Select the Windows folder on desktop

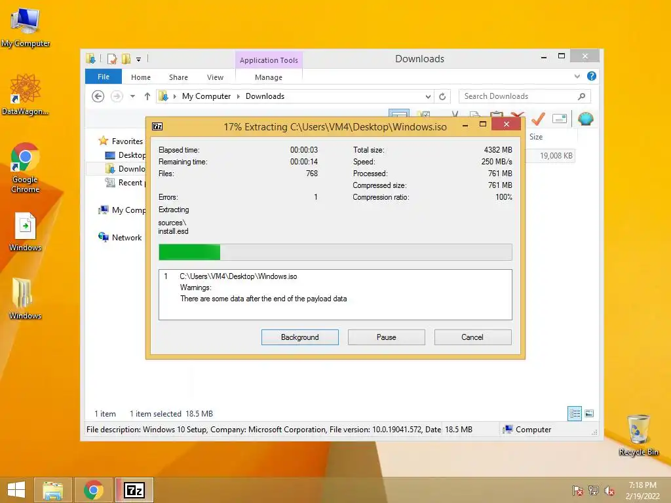[x=26, y=299]
